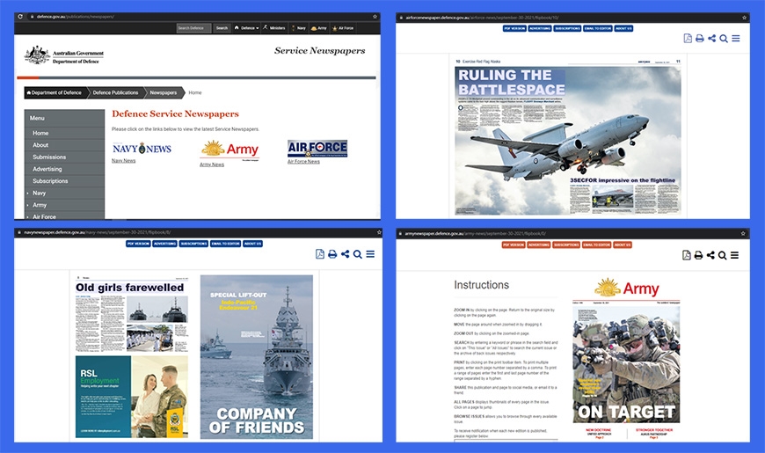Click About Us button in Army flipbook
The width and height of the screenshot is (765, 453).
pyautogui.click(x=623, y=245)
